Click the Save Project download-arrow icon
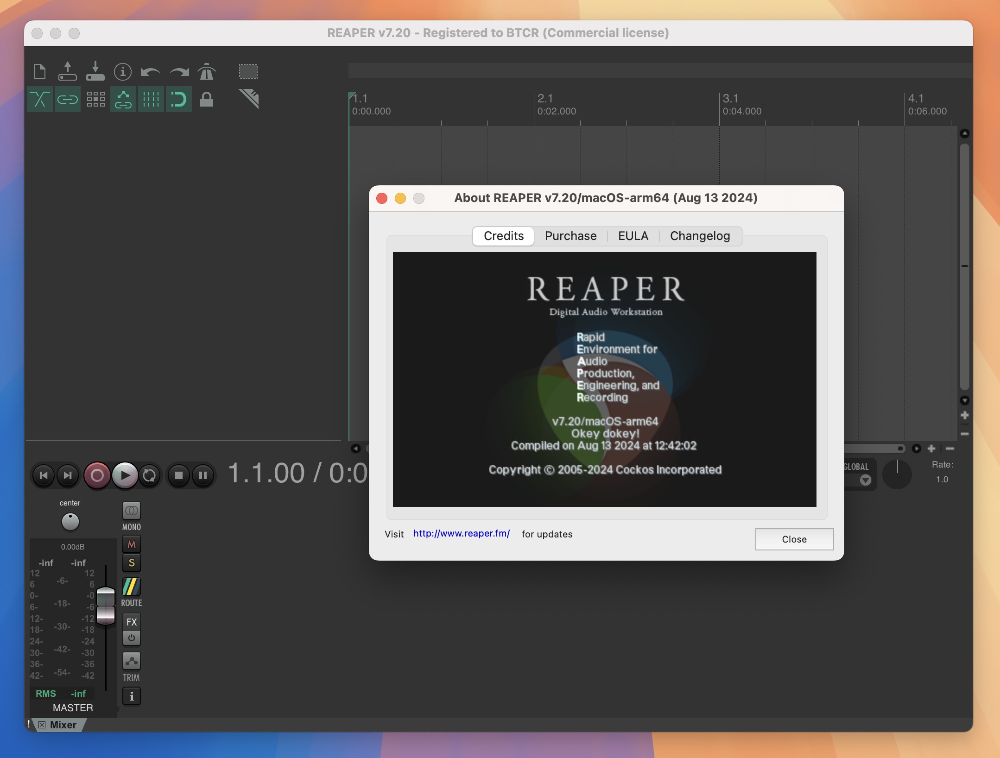This screenshot has width=1000, height=758. [95, 72]
